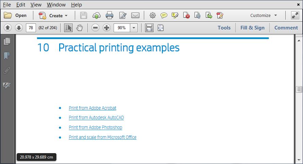Click the Edit text page icon
Screen dimensions: 303x164
point(123,15)
